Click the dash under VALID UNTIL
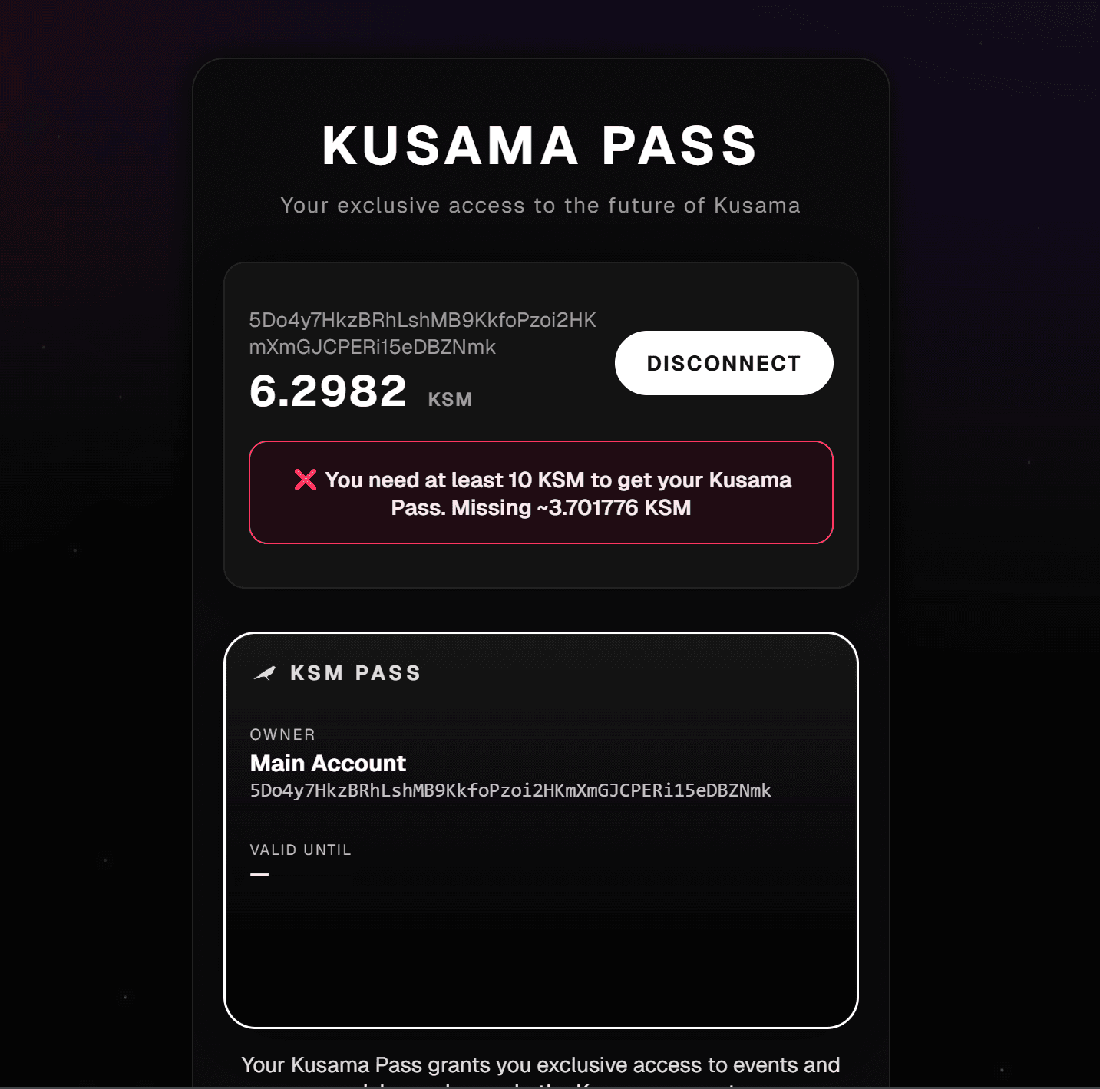This screenshot has height=1089, width=1100. pyautogui.click(x=259, y=874)
